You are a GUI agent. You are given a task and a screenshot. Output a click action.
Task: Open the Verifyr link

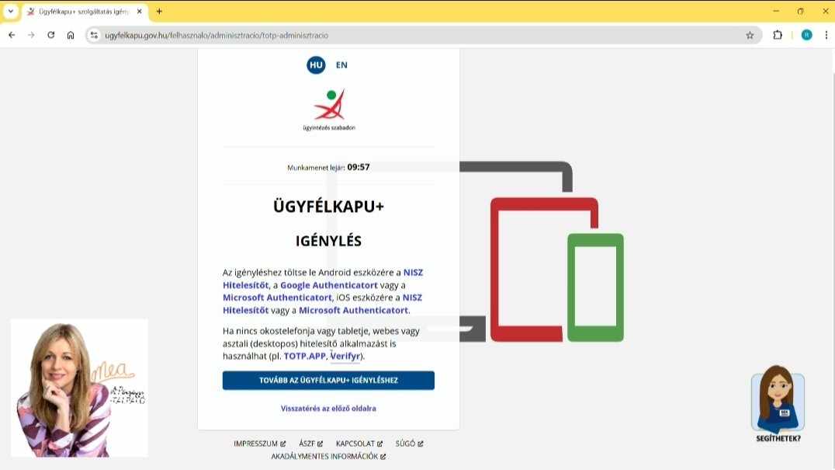coord(345,356)
